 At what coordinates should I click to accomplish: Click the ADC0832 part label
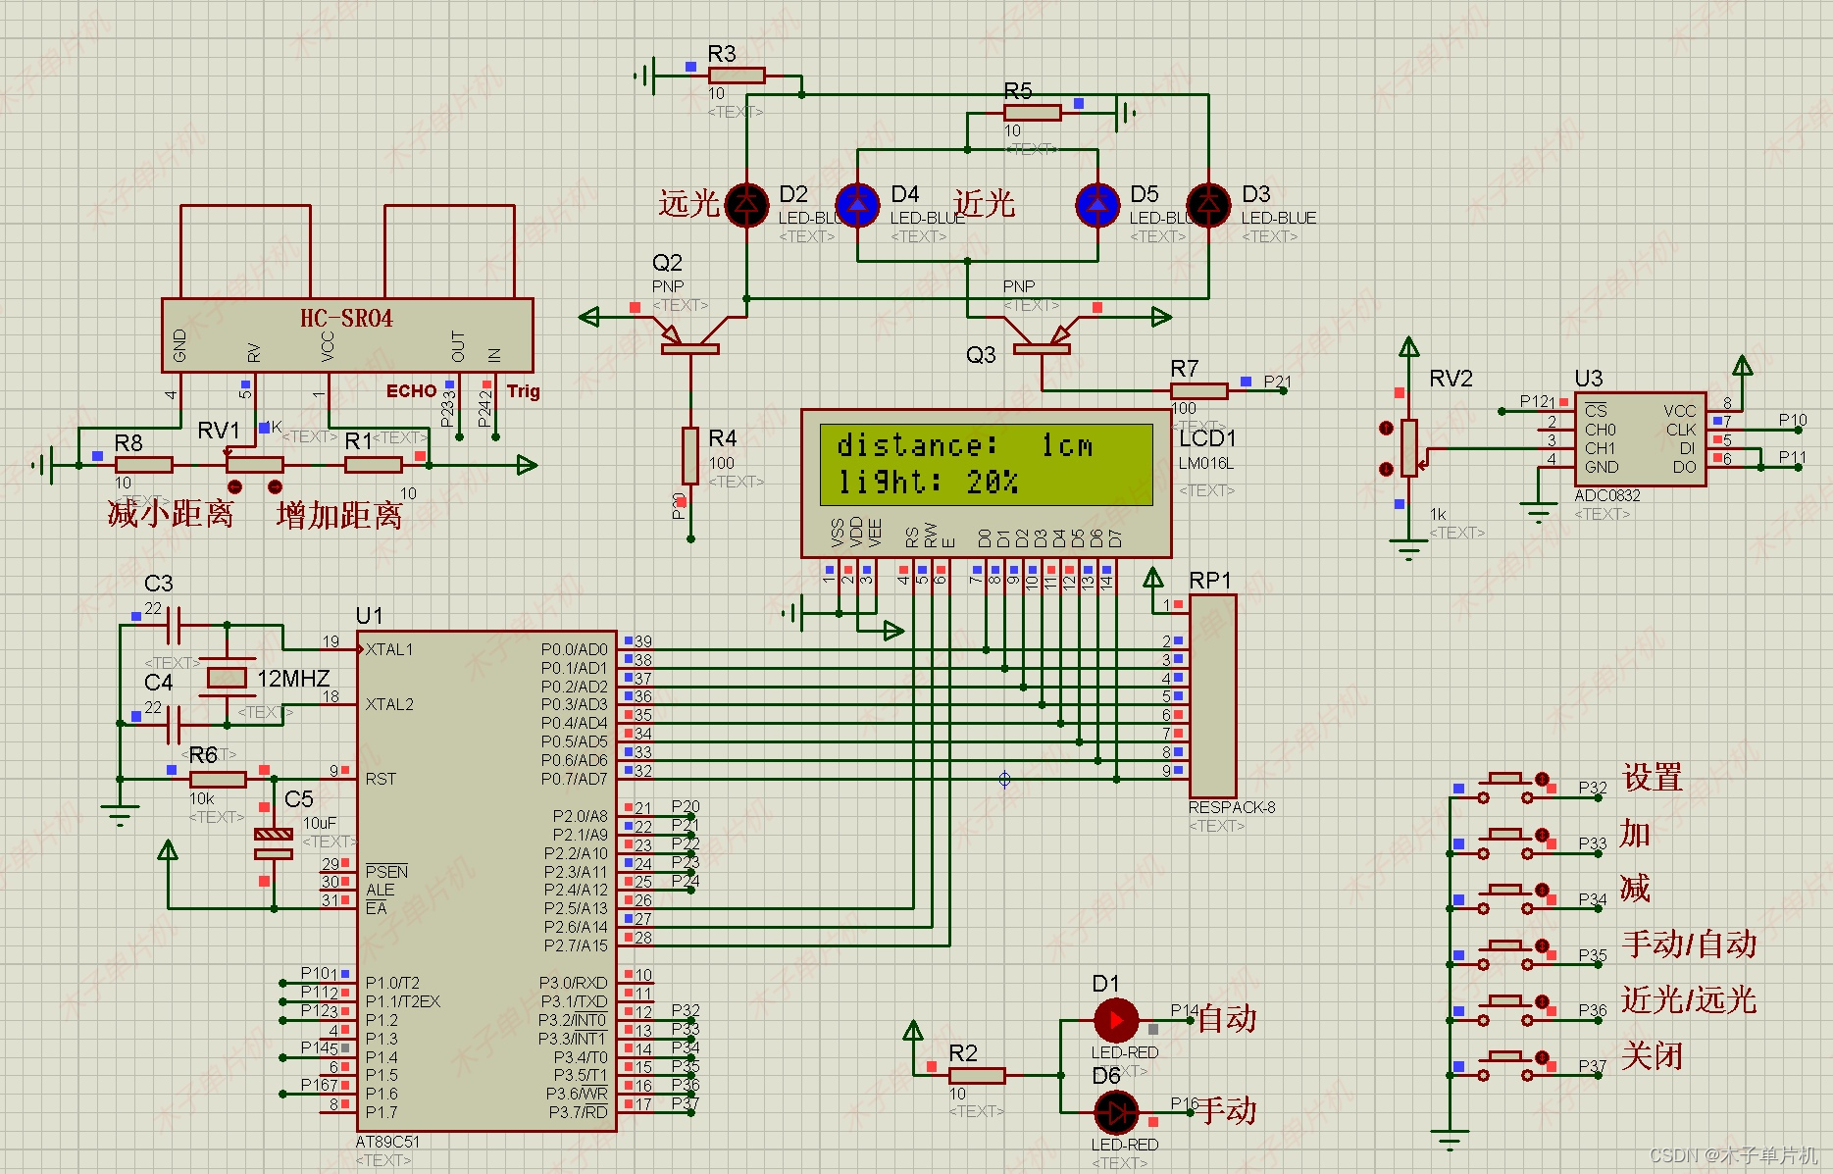click(x=1607, y=495)
